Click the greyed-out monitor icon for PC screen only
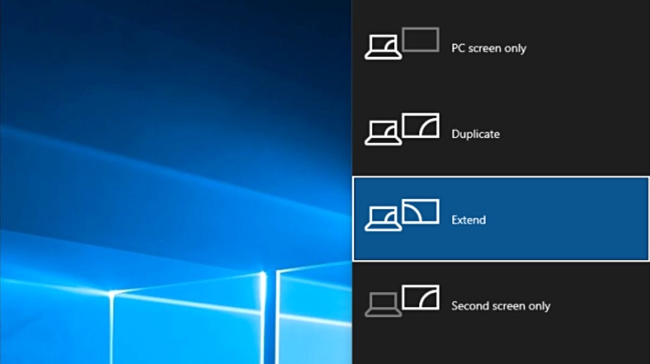650x364 pixels. (x=421, y=40)
